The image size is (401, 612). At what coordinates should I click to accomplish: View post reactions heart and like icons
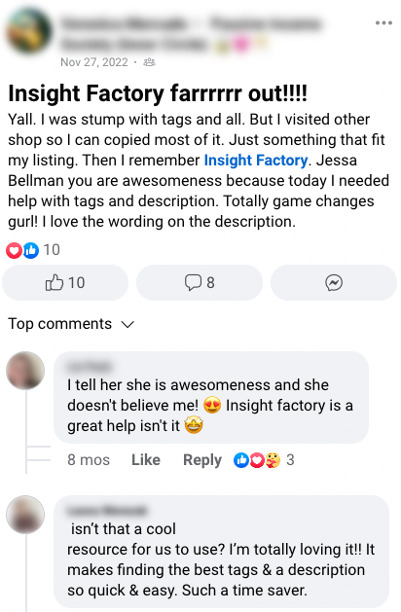pos(22,250)
